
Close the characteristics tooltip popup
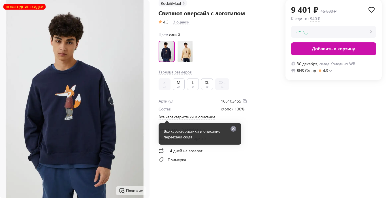click(233, 129)
